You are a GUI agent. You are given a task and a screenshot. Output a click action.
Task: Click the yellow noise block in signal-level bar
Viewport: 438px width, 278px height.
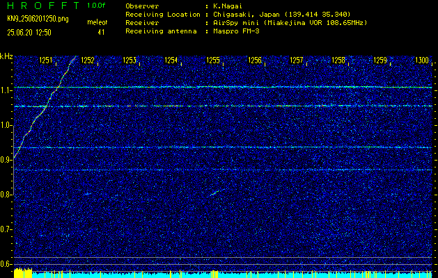tap(23, 272)
